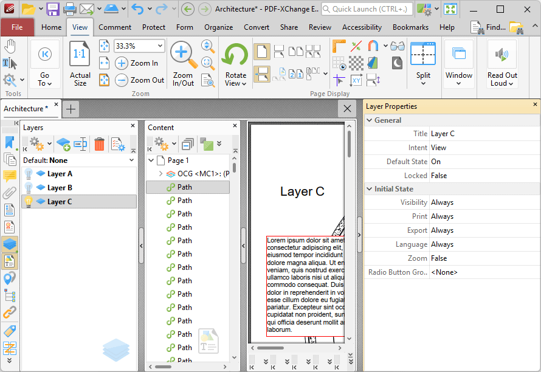Edit the Title value Layer C

[484, 134]
